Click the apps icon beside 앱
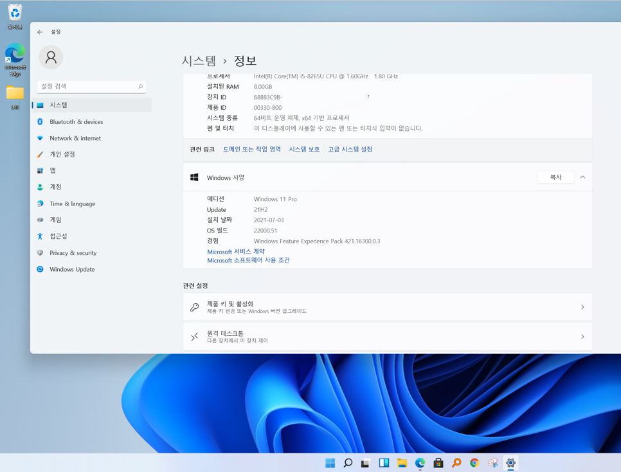Screen dimensions: 621x472 [x=40, y=171]
